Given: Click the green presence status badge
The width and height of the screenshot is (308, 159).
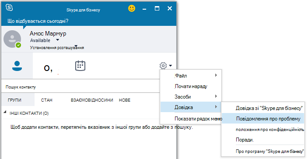Looking at the screenshot, I should pos(18,45).
